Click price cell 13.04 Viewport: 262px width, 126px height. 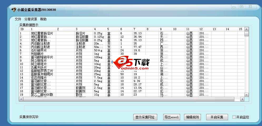137,88
